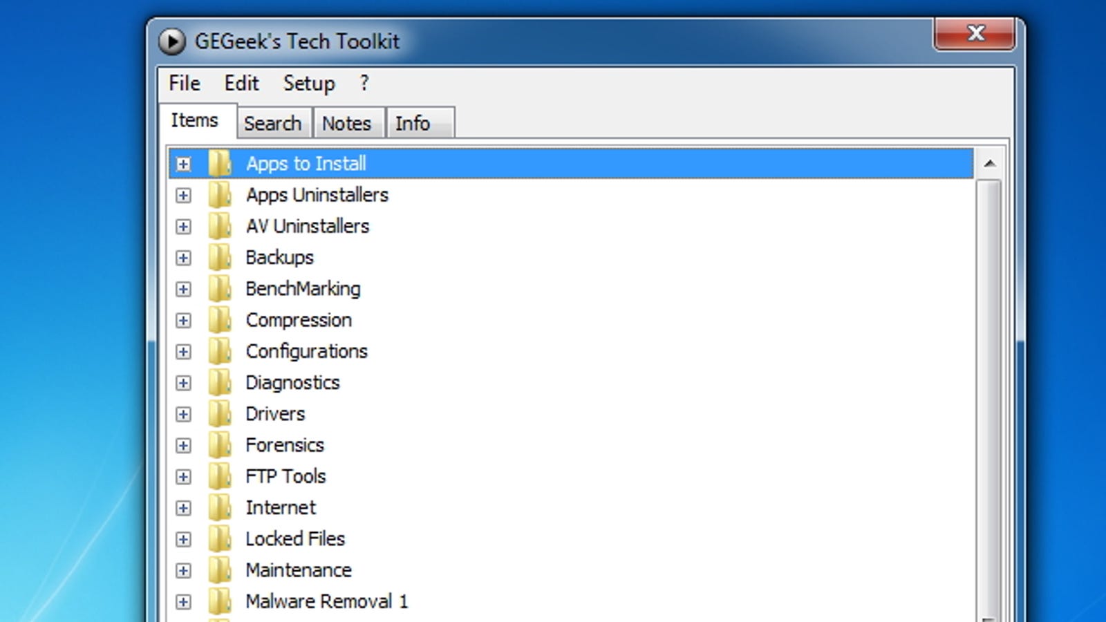The height and width of the screenshot is (622, 1106).
Task: Select the "Maintenance" label
Action: click(x=299, y=570)
